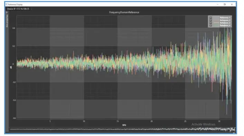244x136 pixels.
Task: Click the Reference_3 color line swatch
Action: (x=216, y=23)
